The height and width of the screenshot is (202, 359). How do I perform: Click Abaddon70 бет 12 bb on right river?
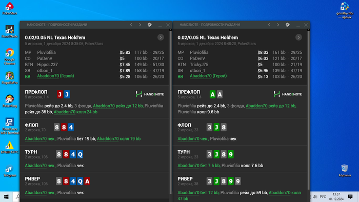point(198,193)
